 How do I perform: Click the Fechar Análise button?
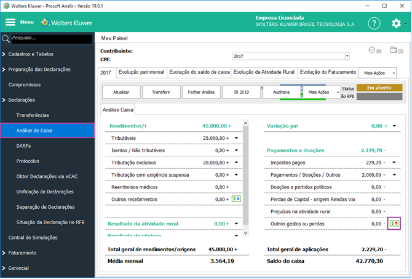click(201, 92)
